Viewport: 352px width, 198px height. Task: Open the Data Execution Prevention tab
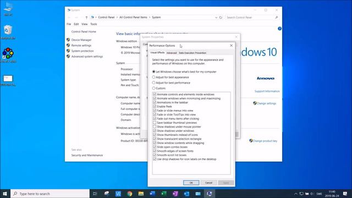pyautogui.click(x=193, y=53)
